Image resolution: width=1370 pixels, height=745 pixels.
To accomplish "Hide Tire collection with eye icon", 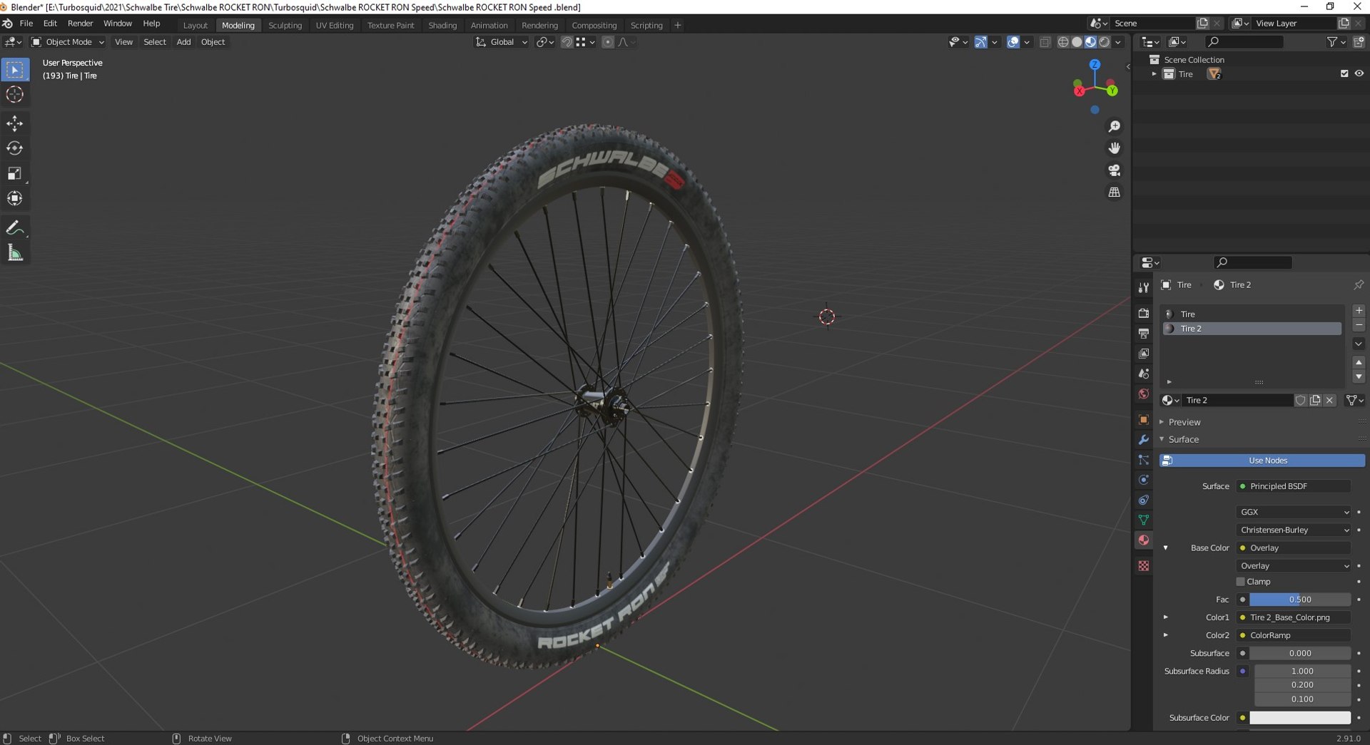I will [1359, 74].
